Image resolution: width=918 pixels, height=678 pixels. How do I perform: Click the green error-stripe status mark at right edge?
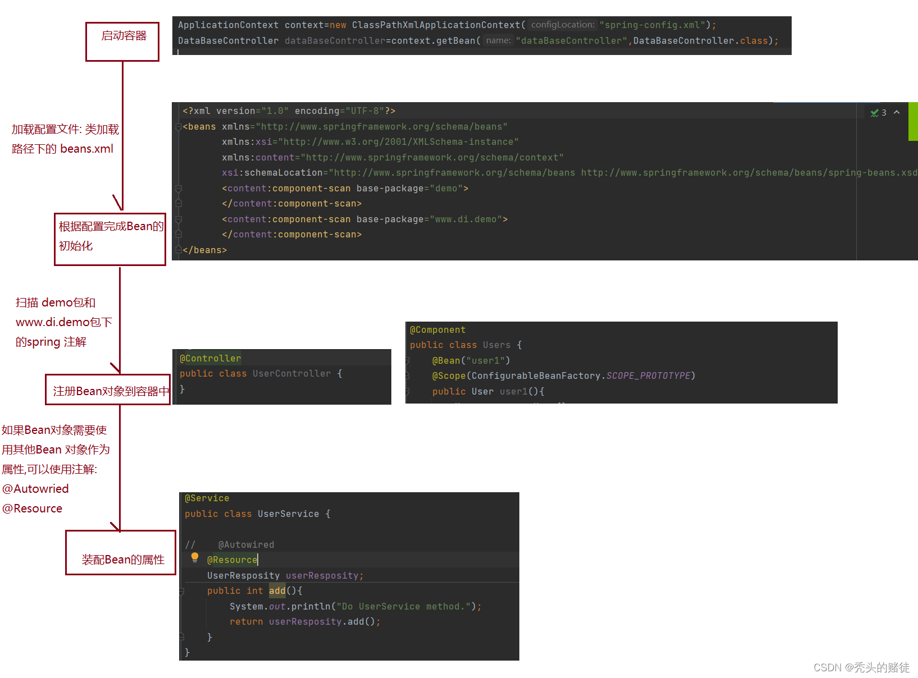point(913,121)
